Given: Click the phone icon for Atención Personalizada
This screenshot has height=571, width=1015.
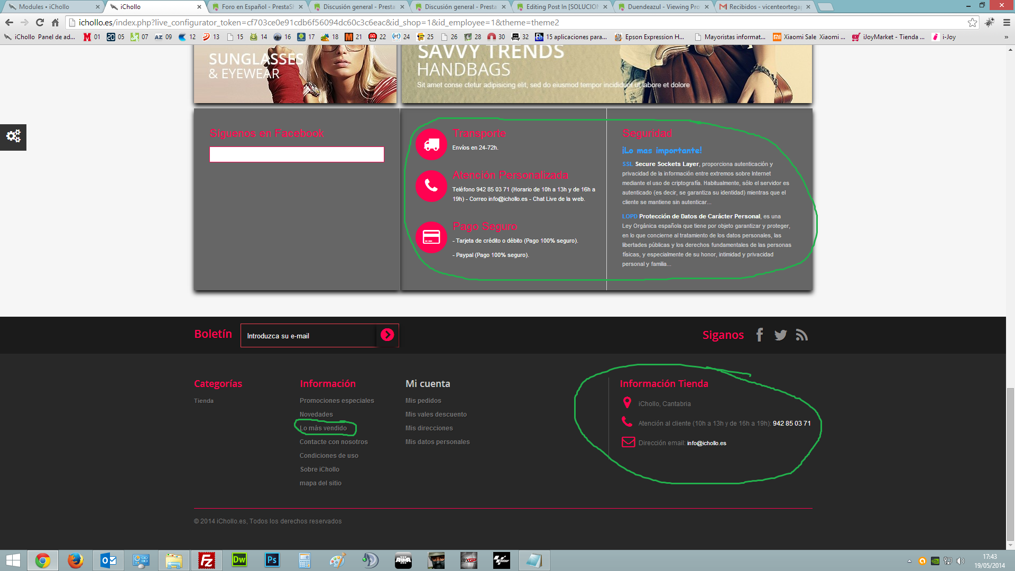Looking at the screenshot, I should pyautogui.click(x=431, y=186).
